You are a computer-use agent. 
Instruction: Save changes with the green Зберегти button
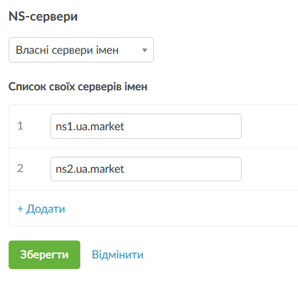tap(44, 254)
